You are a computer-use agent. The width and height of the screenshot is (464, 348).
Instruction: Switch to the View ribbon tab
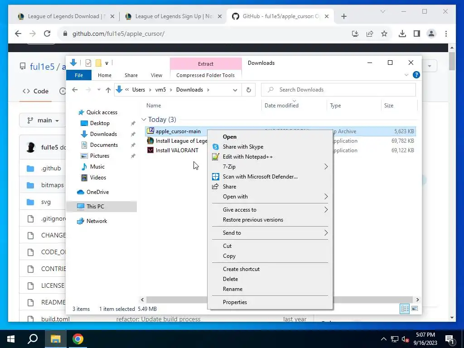(156, 75)
